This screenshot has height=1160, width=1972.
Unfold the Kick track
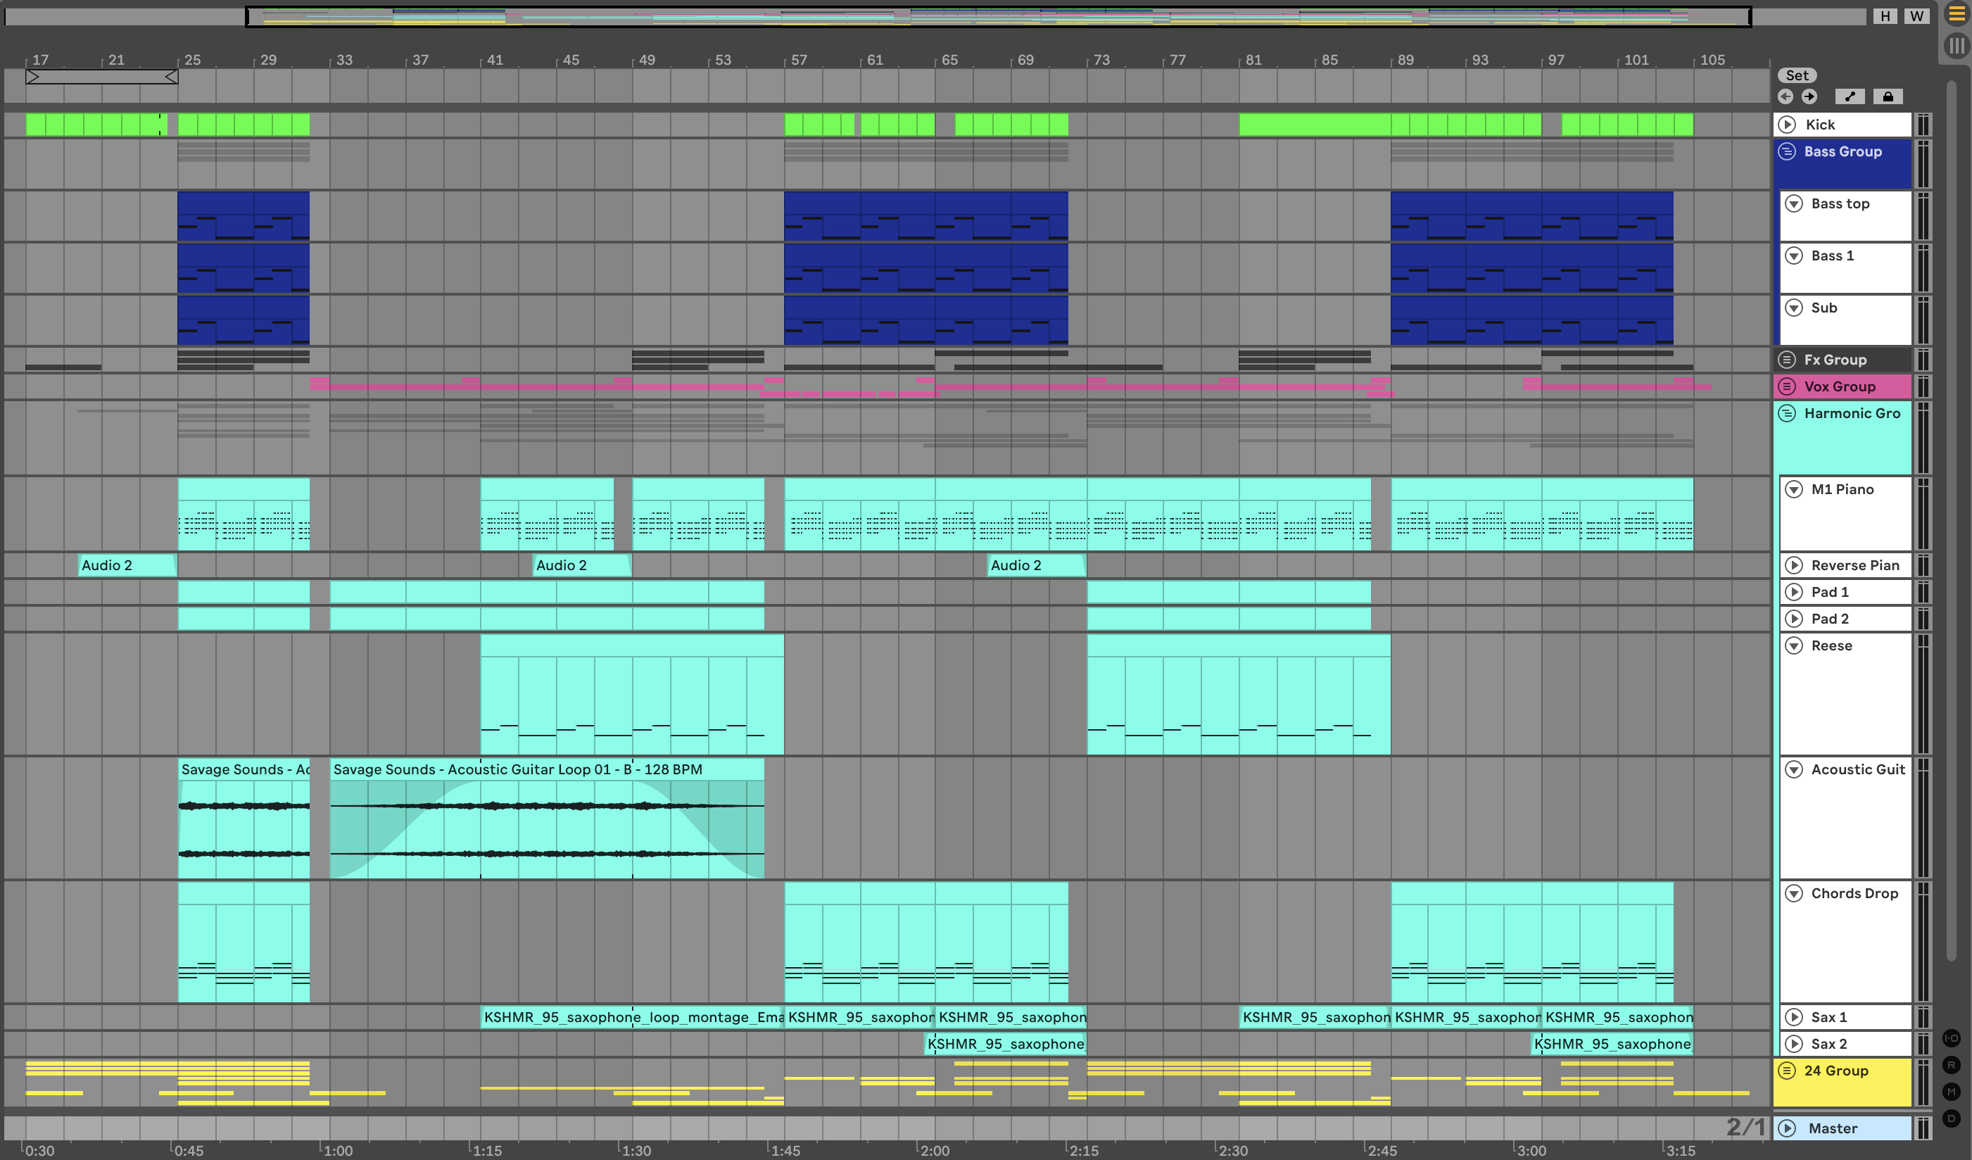coord(1786,125)
